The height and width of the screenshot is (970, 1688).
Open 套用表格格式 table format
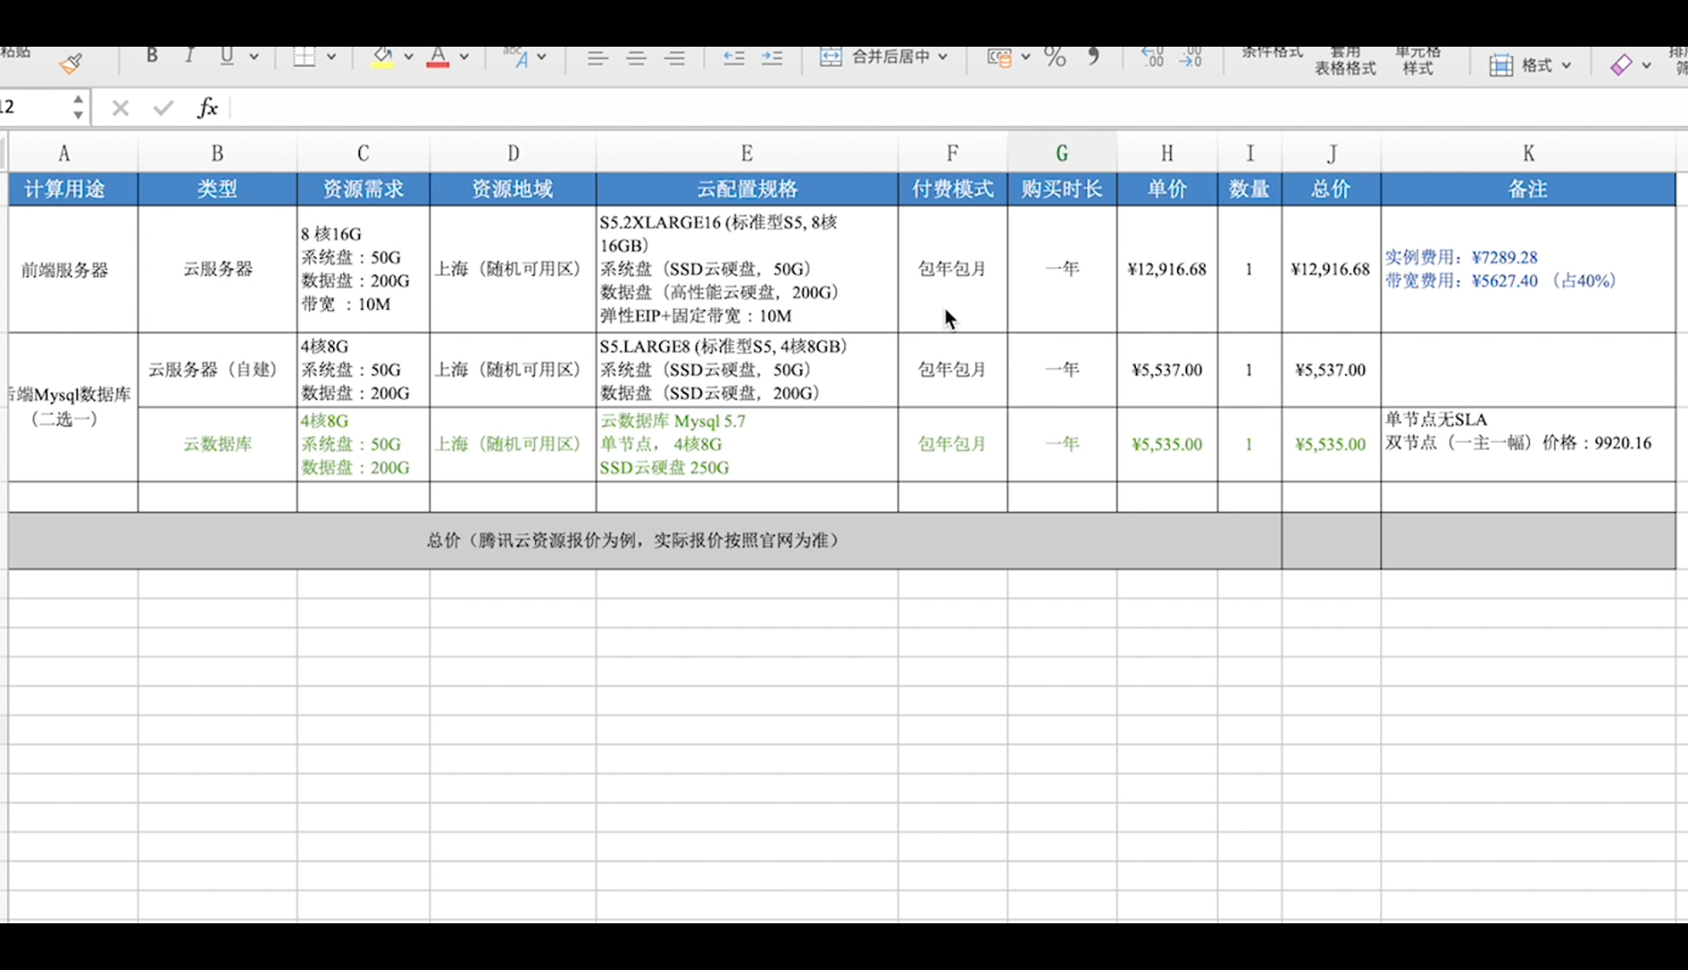tap(1345, 61)
